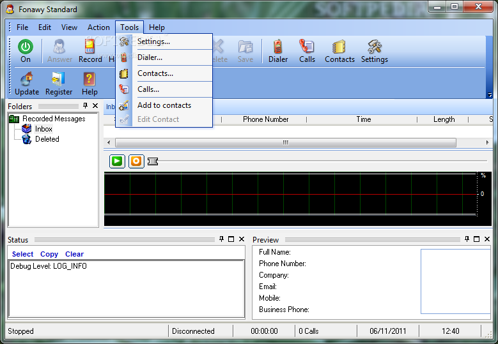Screen dimensions: 498x344
Task: Open Contacts from the toolbar
Action: (339, 50)
